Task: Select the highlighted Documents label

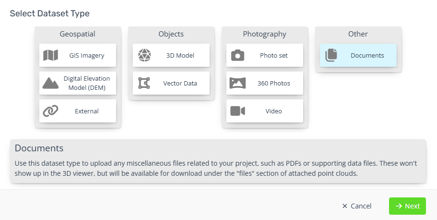Action: [367, 55]
